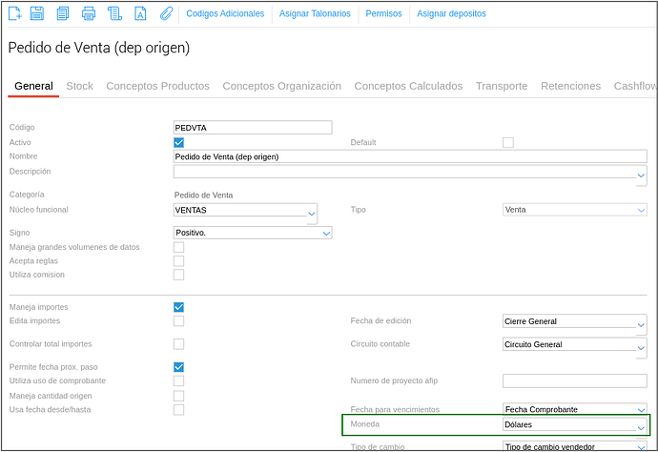Click the scroll log icon
The image size is (658, 452).
114,13
